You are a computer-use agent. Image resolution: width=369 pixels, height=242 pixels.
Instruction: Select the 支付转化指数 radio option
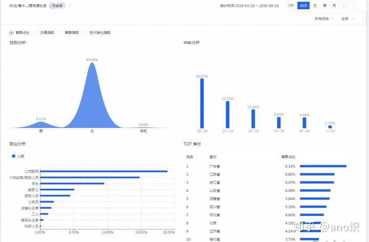[86, 33]
